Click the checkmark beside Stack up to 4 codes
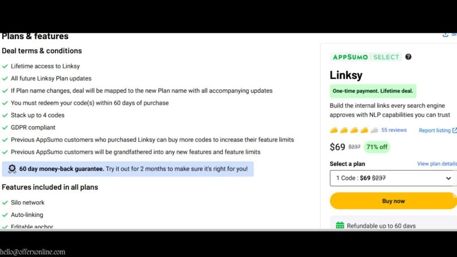This screenshot has width=457, height=257. (x=5, y=115)
